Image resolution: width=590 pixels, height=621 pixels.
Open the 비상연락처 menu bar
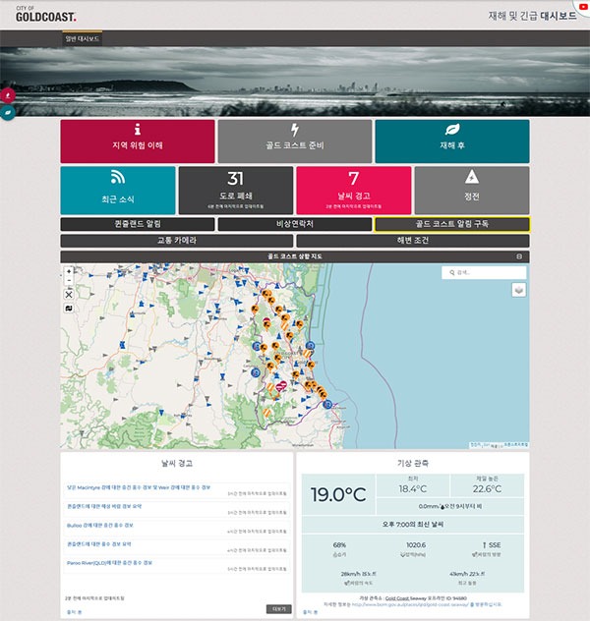point(295,224)
